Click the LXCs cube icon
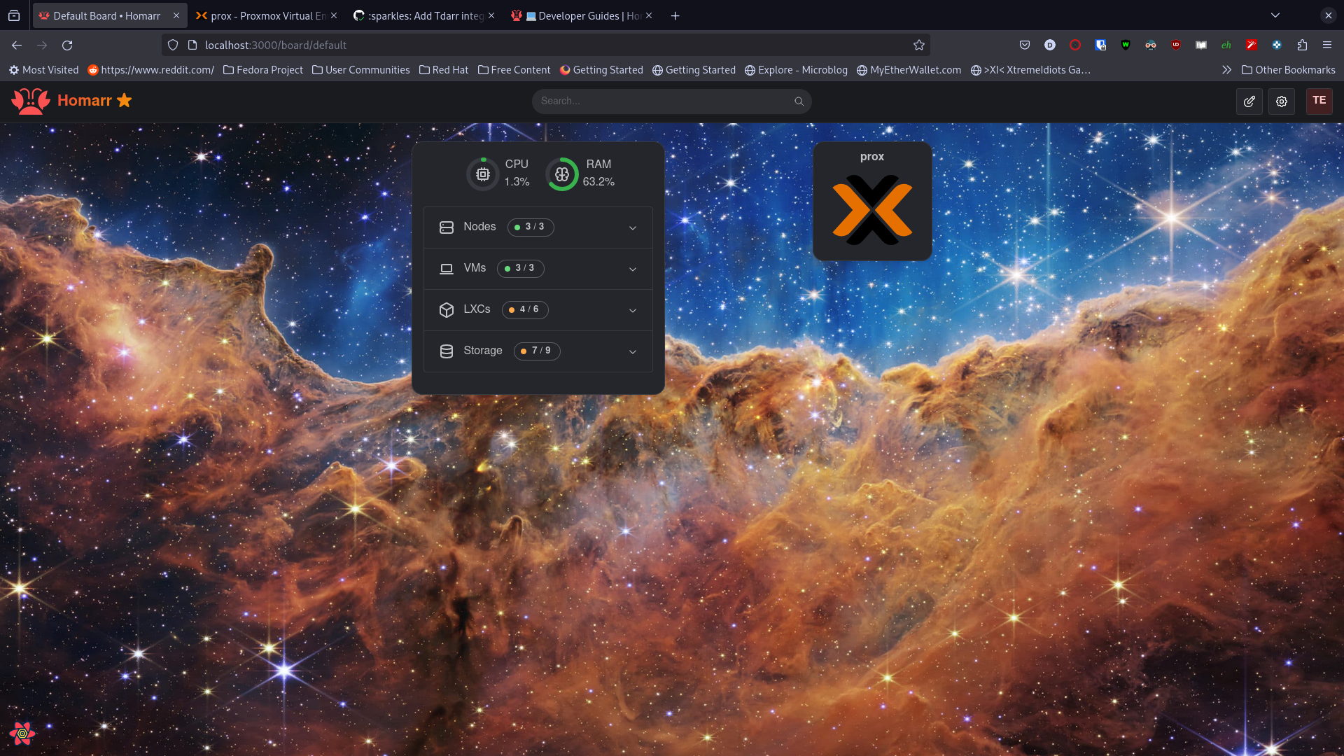Image resolution: width=1344 pixels, height=756 pixels. pos(447,310)
